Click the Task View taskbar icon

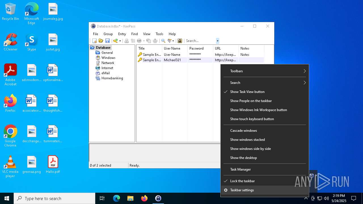[x=102, y=198]
